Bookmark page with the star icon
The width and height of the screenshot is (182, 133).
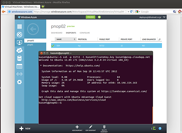[126, 12]
